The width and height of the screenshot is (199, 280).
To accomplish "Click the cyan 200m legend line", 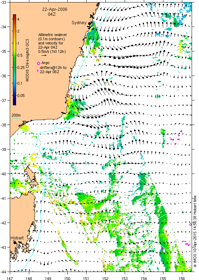I will point(16,118).
